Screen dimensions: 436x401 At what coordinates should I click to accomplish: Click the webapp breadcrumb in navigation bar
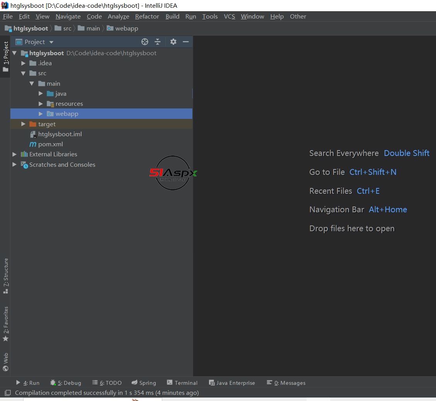pos(122,28)
